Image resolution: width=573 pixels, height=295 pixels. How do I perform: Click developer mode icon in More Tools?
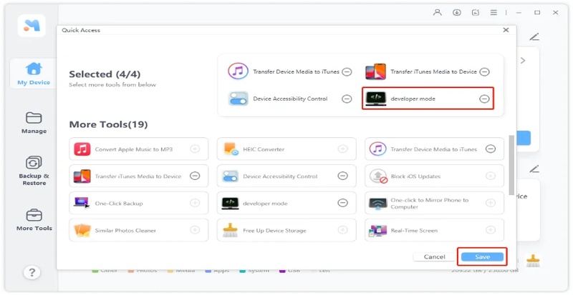[x=230, y=203]
